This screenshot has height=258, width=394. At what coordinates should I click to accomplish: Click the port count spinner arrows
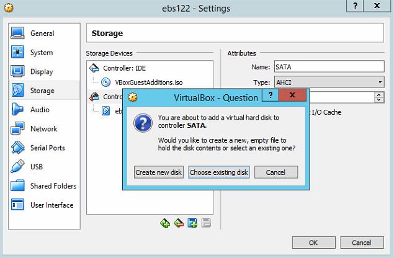tap(379, 97)
